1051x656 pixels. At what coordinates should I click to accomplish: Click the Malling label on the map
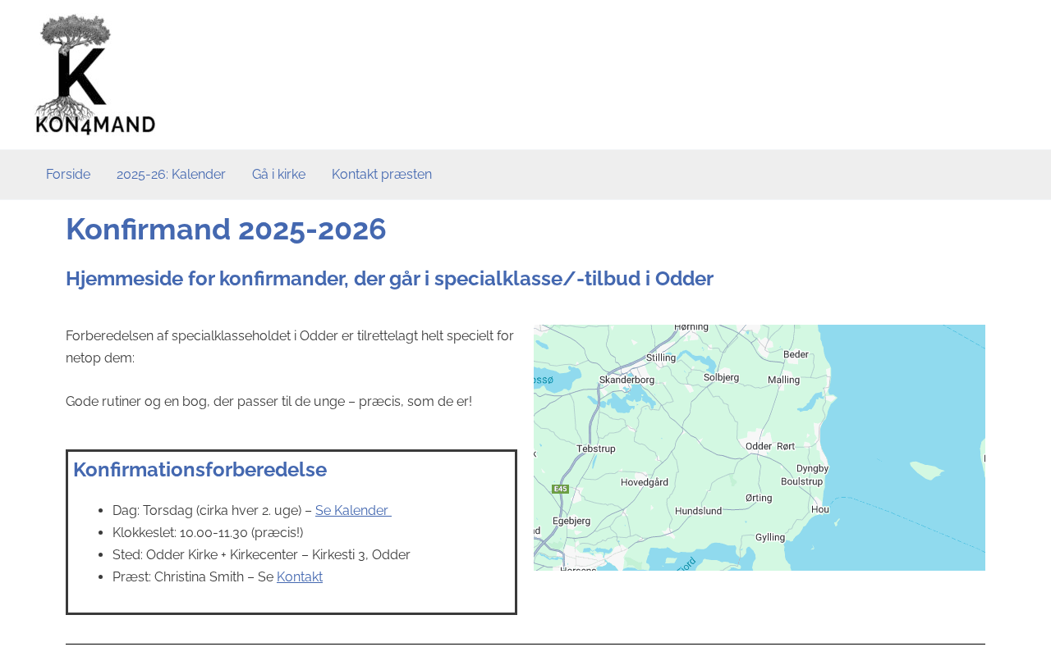pyautogui.click(x=783, y=380)
